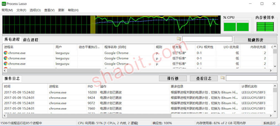Screen dimensions: 280x126
Task: Sort by I/O 优先级 column header
Action: click(228, 47)
